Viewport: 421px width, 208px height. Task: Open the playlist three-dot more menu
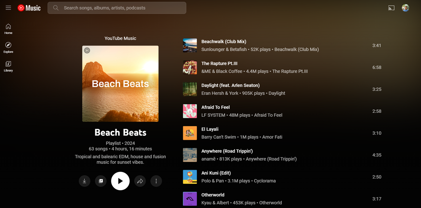(x=156, y=181)
